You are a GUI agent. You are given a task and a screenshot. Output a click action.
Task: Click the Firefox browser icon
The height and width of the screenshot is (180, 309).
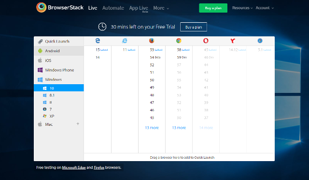[152, 41]
